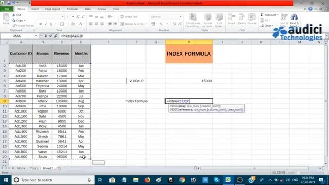Click the Font Color letter A icon

click(80, 24)
